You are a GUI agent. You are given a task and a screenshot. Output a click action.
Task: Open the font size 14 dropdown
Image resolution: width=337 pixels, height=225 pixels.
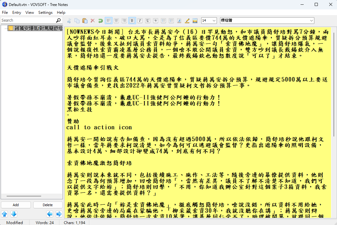point(209,21)
